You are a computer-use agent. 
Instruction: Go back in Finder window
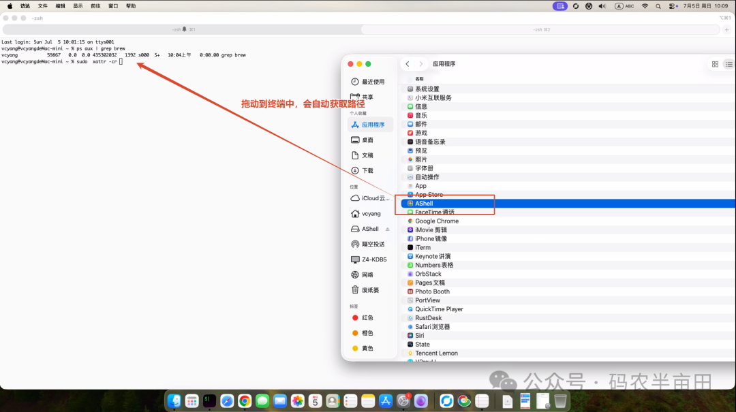(x=408, y=64)
